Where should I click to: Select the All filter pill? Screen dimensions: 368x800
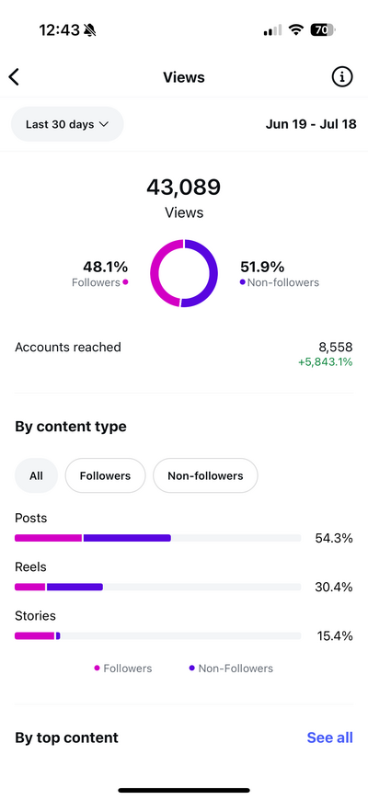(x=36, y=475)
